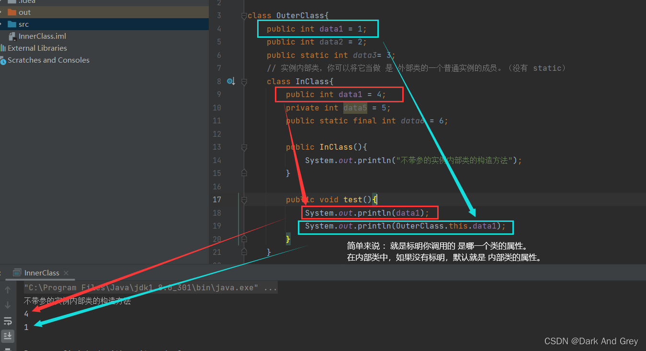
Task: Click the console output value 1
Action: click(26, 328)
